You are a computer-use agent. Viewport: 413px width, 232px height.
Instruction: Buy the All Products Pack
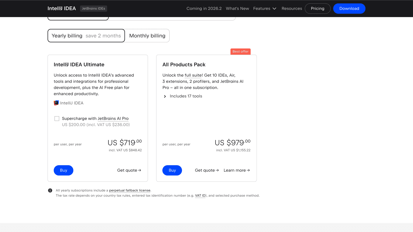click(172, 170)
